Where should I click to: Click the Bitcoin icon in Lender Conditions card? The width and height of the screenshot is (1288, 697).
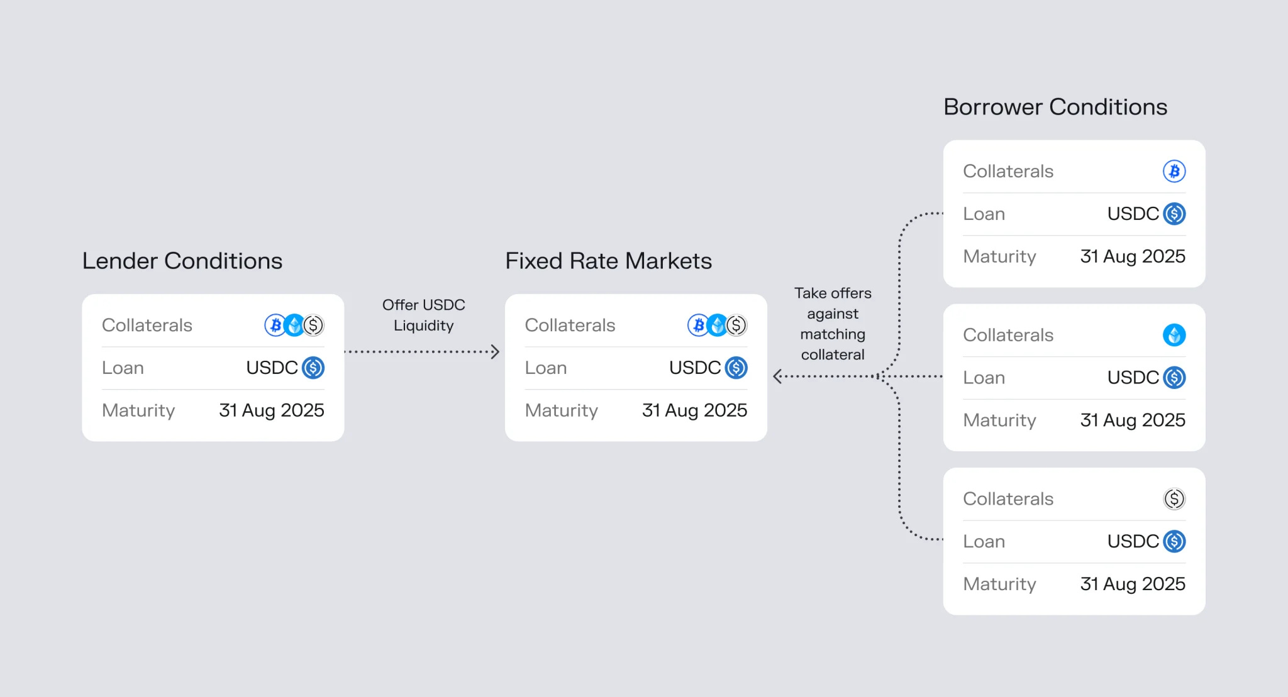[x=274, y=326]
